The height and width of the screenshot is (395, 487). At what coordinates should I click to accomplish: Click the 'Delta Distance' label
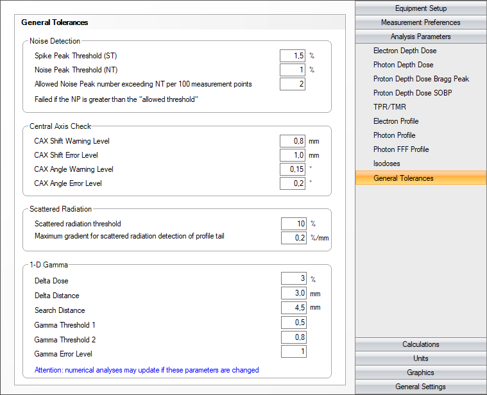[57, 296]
